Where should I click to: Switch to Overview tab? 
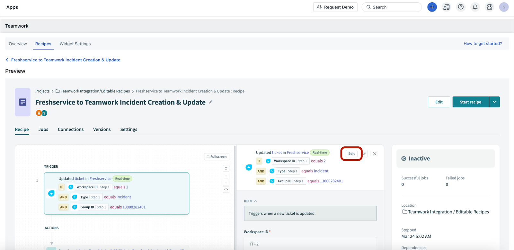[18, 44]
